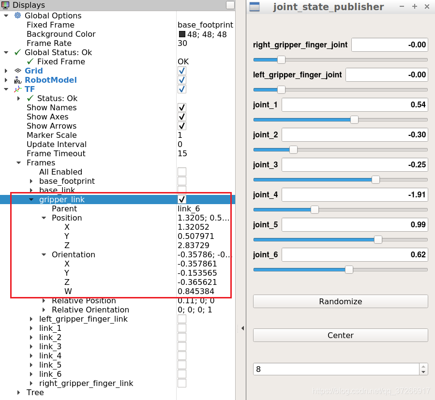This screenshot has height=400, width=435.
Task: Click the Global Options gear icon
Action: [x=17, y=15]
